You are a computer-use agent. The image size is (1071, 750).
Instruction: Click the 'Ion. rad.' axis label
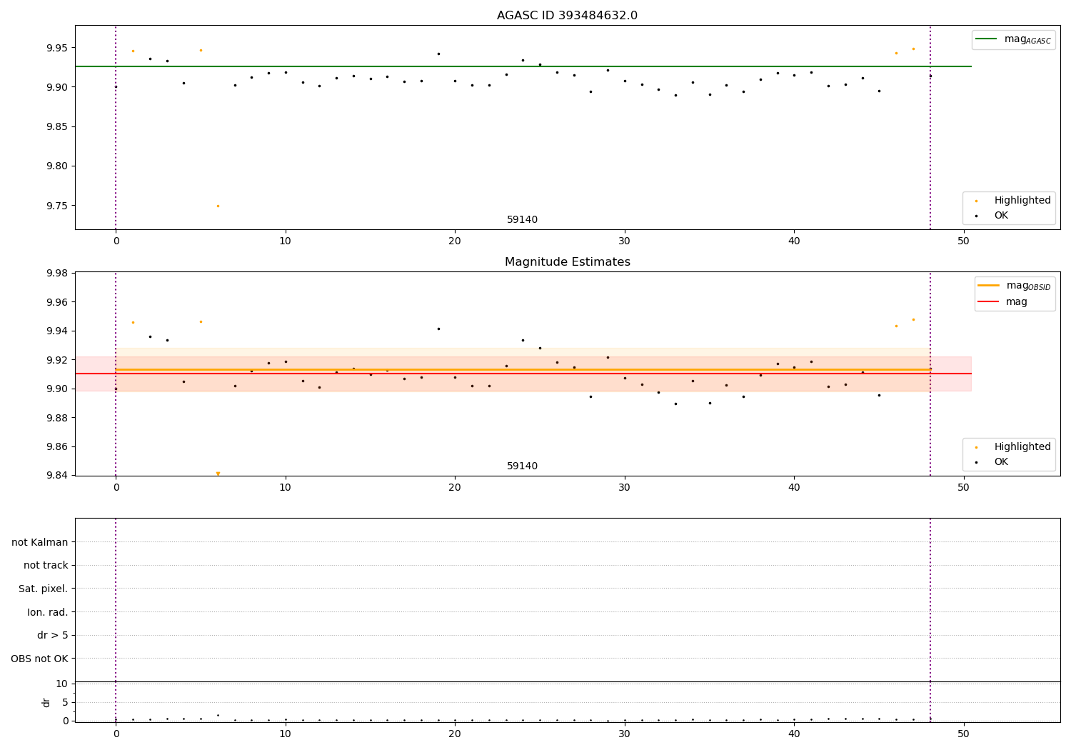tap(48, 612)
